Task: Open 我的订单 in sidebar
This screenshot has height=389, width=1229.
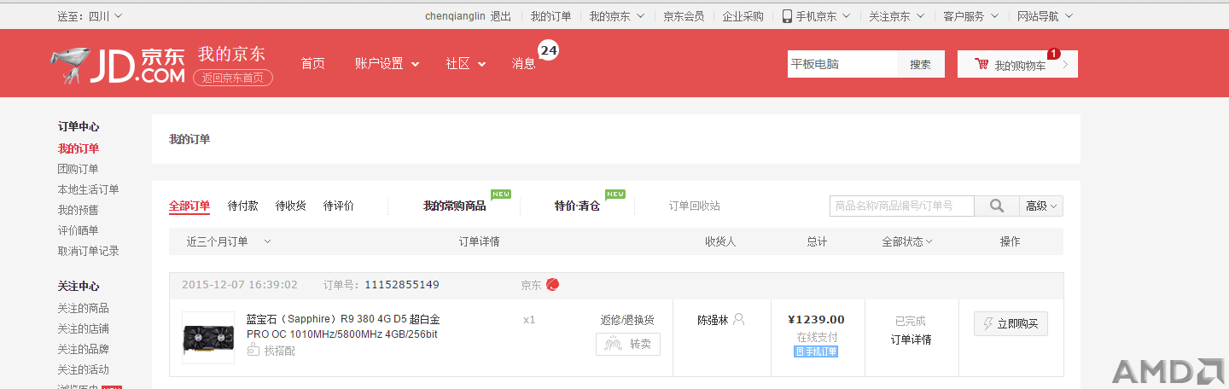Action: 79,148
